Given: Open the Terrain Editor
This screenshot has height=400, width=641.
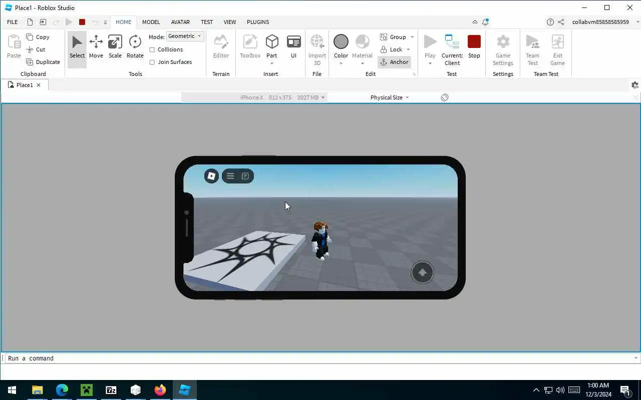Looking at the screenshot, I should pos(221,47).
